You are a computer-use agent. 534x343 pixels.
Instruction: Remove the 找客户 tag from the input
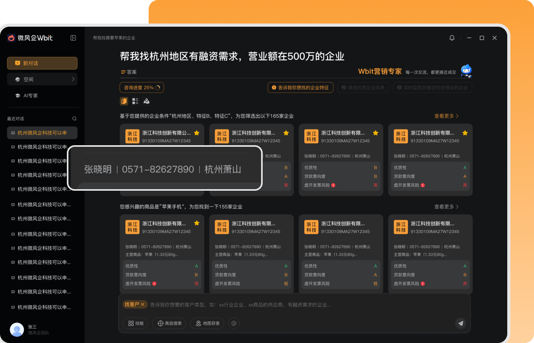(143, 305)
